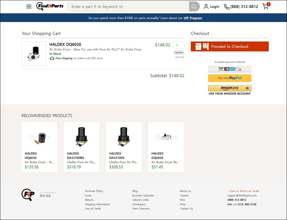
Task: Click the In Stock status text
Action: [x=55, y=54]
